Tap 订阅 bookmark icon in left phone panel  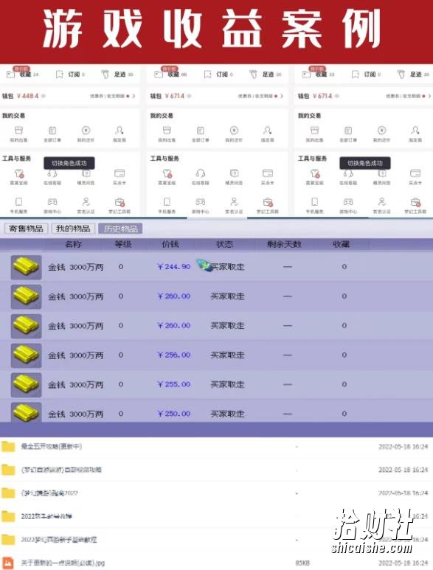[59, 74]
